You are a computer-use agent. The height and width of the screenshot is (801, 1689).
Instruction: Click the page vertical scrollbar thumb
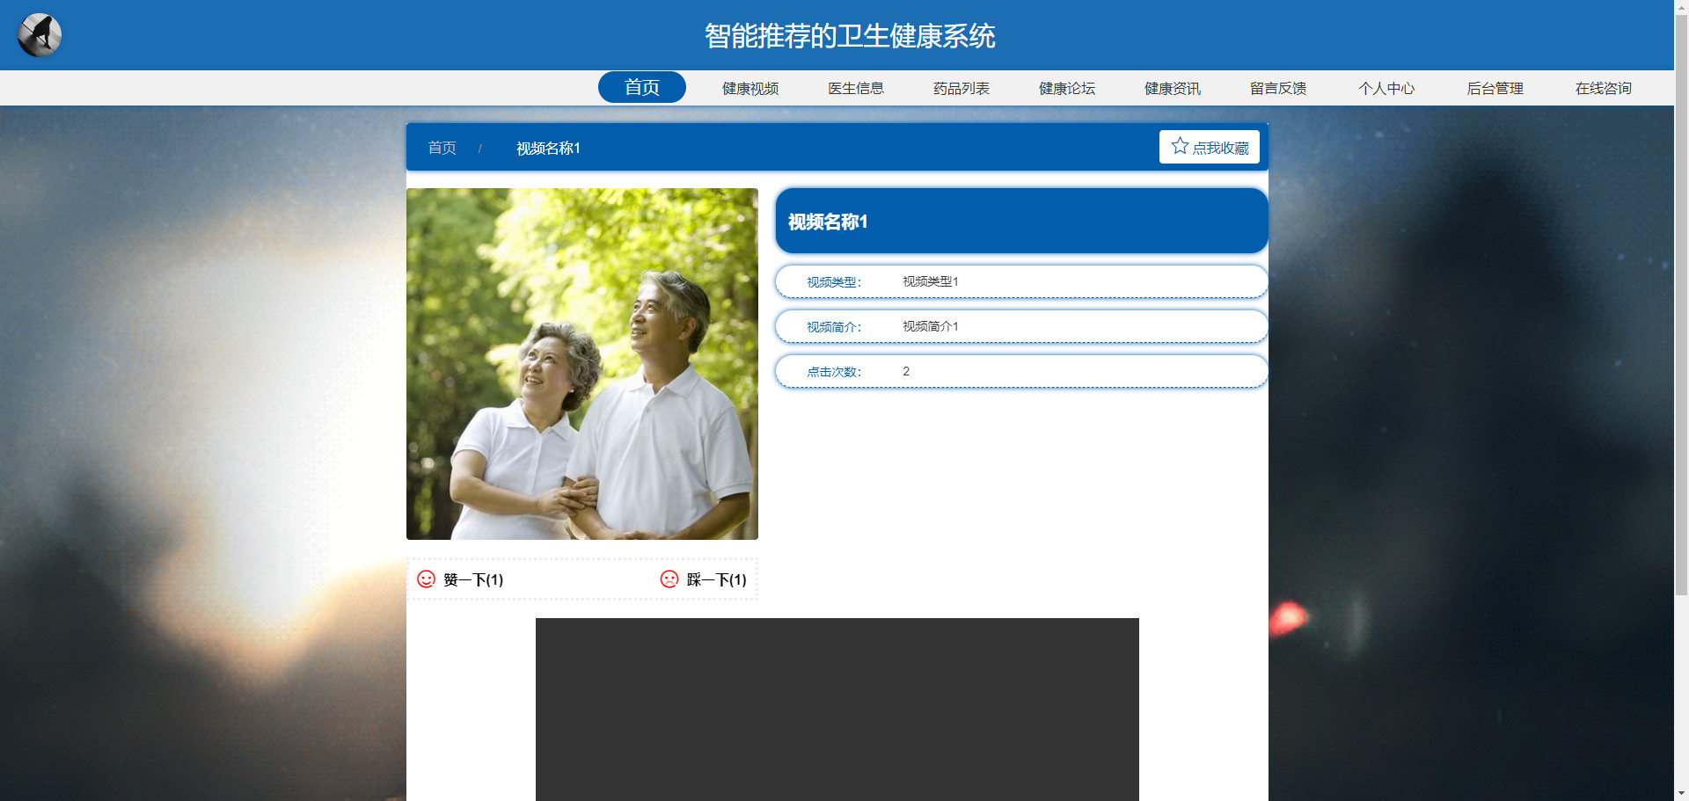[1681, 304]
